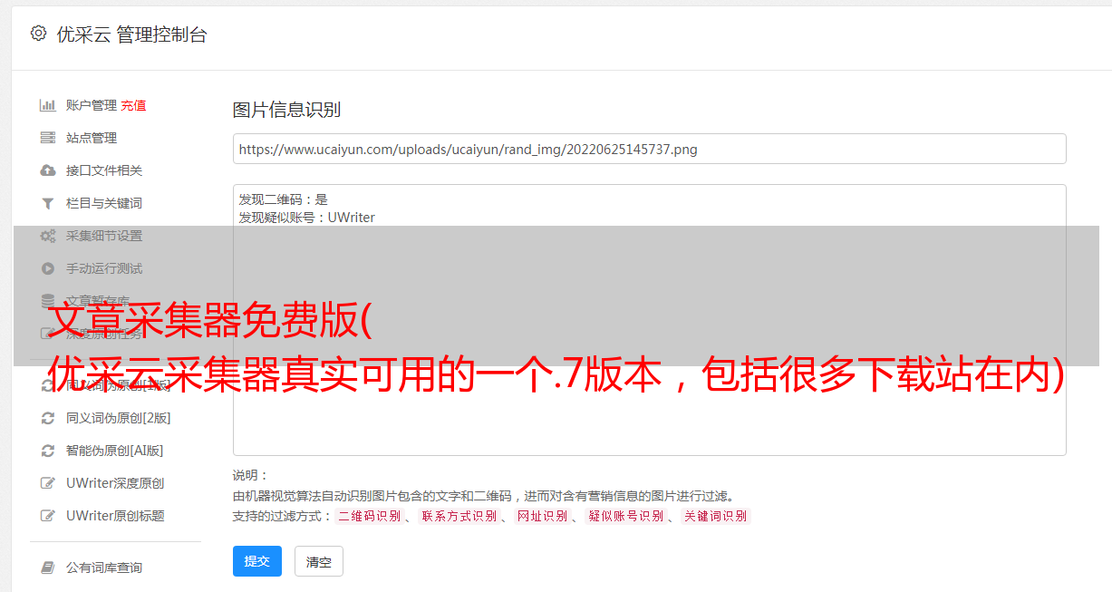Screen dimensions: 1112x592
Task: Click the edit icon for UWriter原创标题
Action: tap(48, 516)
